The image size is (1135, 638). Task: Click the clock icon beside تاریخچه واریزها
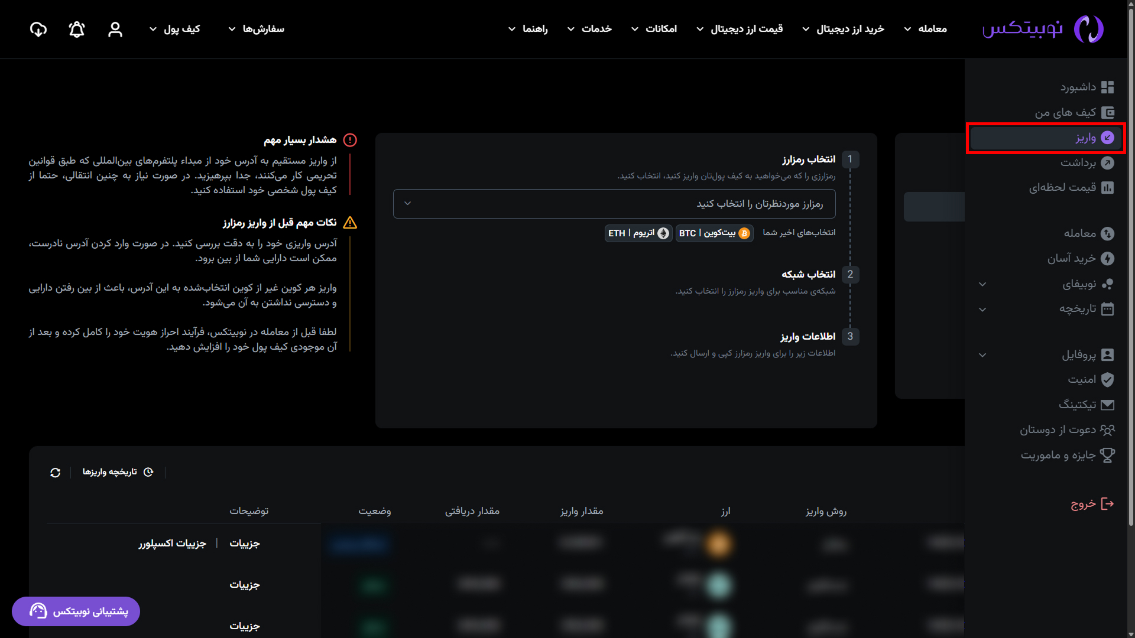click(148, 472)
